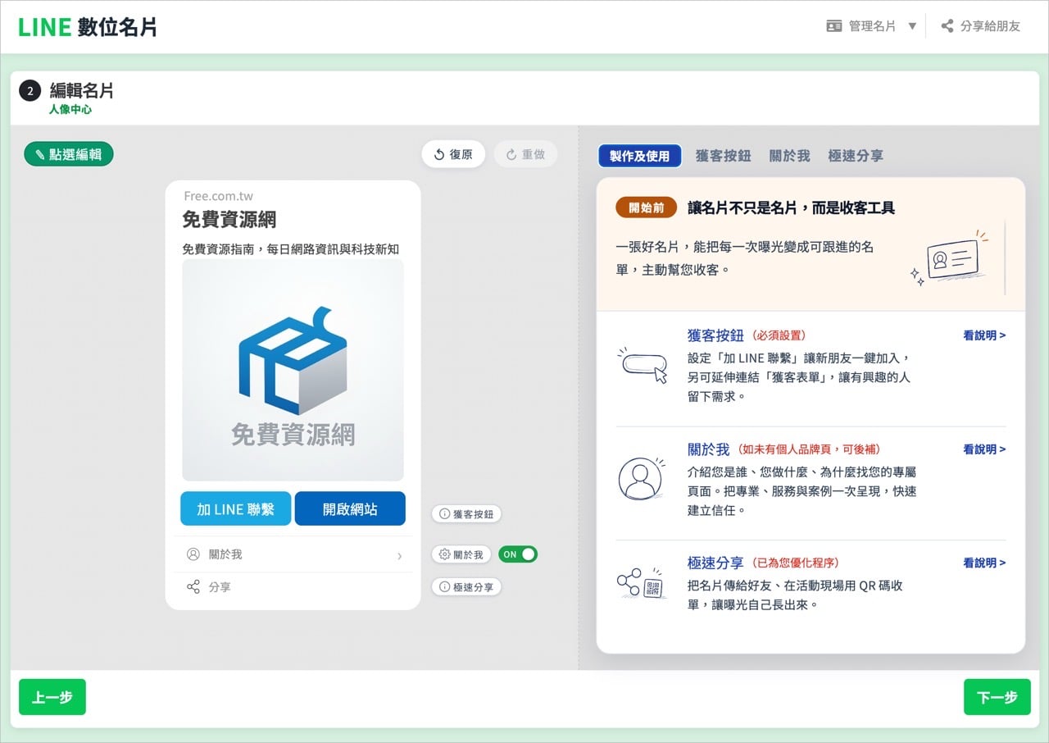Switch to the 獲客按鈕 tab
1049x743 pixels.
(723, 156)
